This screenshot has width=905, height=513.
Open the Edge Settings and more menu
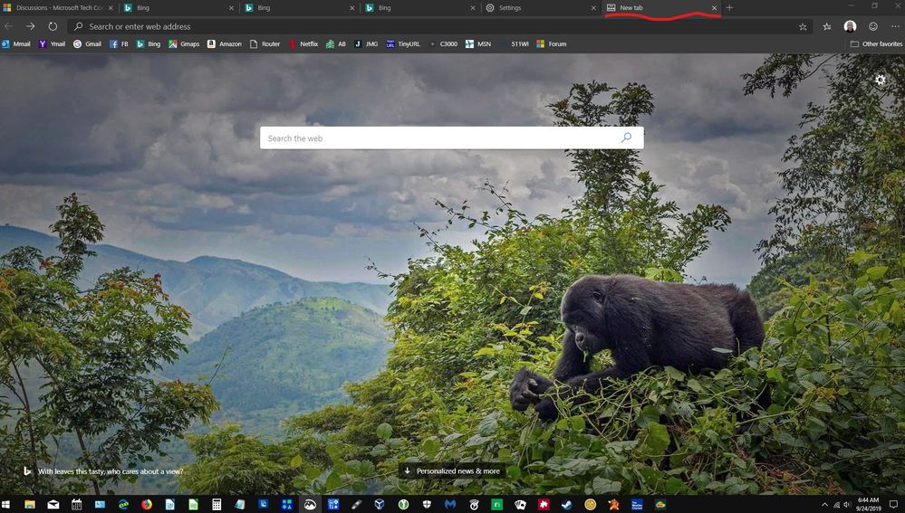pyautogui.click(x=895, y=26)
